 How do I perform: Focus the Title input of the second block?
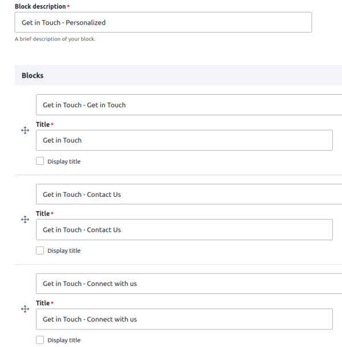pyautogui.click(x=184, y=230)
